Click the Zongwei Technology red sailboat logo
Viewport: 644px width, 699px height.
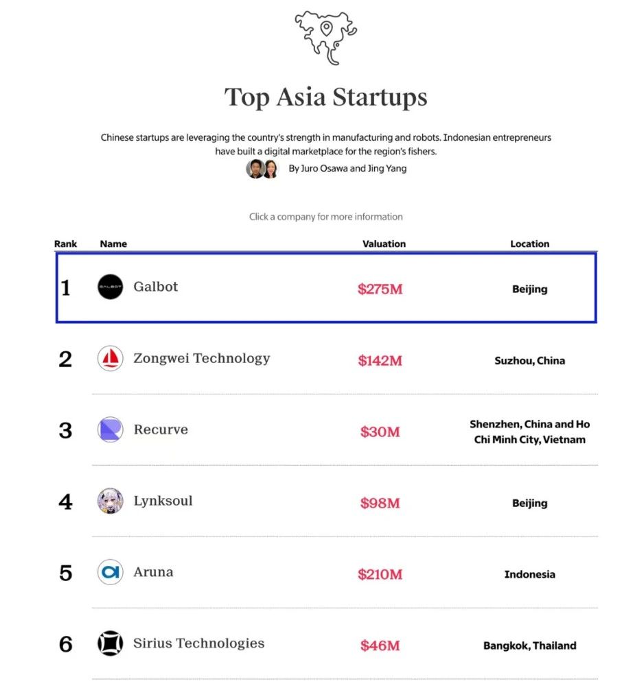tap(111, 358)
